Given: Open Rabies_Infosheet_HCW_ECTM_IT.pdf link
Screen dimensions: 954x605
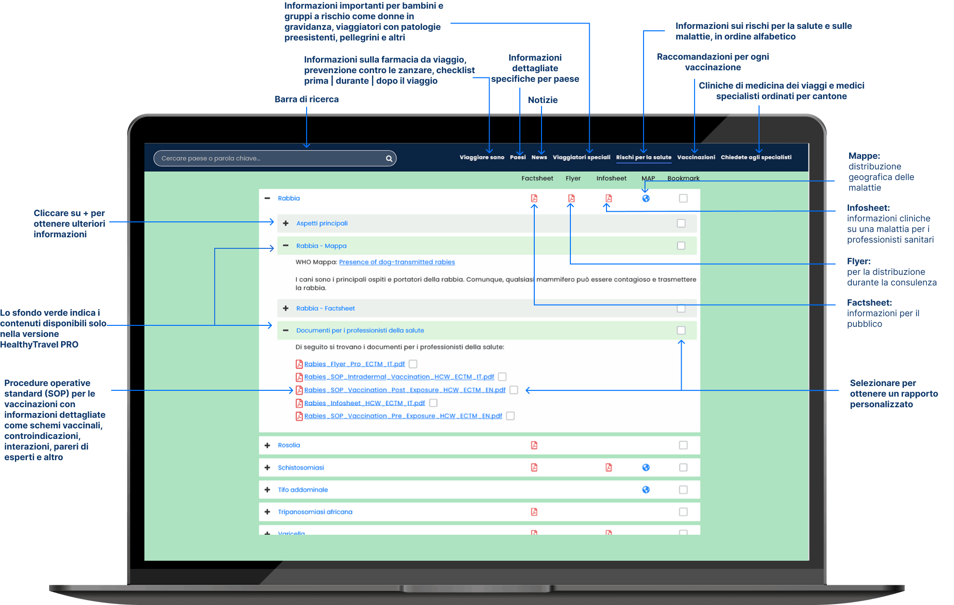Looking at the screenshot, I should pos(364,403).
